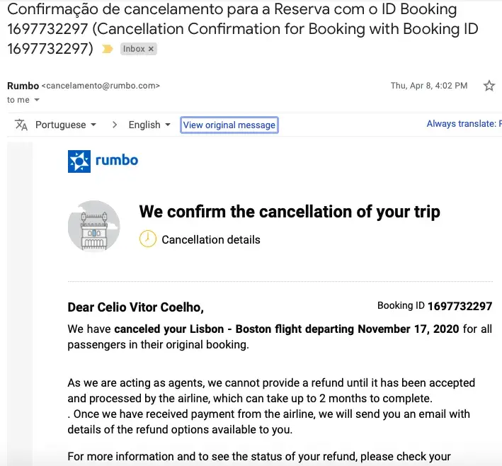The height and width of the screenshot is (466, 502).
Task: Click the arrow between the language selectors
Action: [x=115, y=125]
